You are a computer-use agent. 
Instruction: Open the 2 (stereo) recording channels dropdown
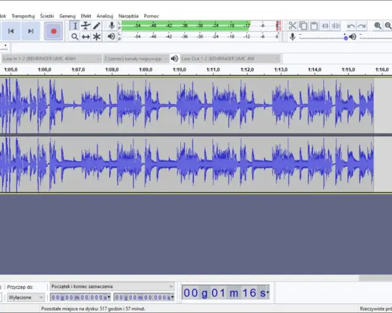coord(136,59)
